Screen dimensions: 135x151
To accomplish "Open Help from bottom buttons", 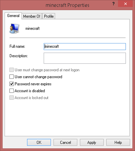I will [x=118, y=143].
